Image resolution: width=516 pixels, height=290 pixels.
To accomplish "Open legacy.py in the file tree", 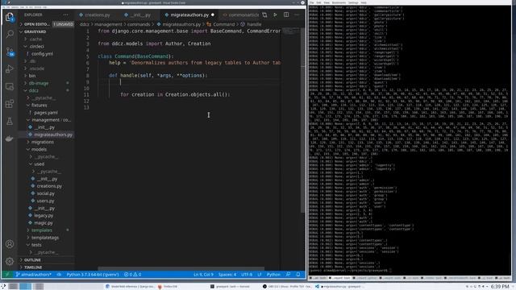I will 44,215.
